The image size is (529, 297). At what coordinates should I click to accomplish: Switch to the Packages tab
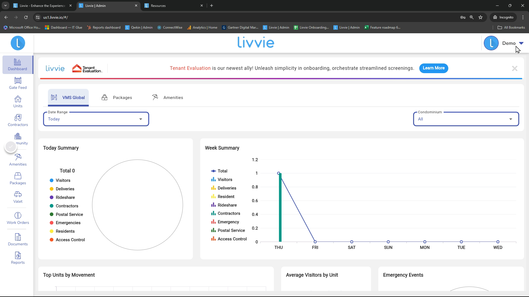117,98
